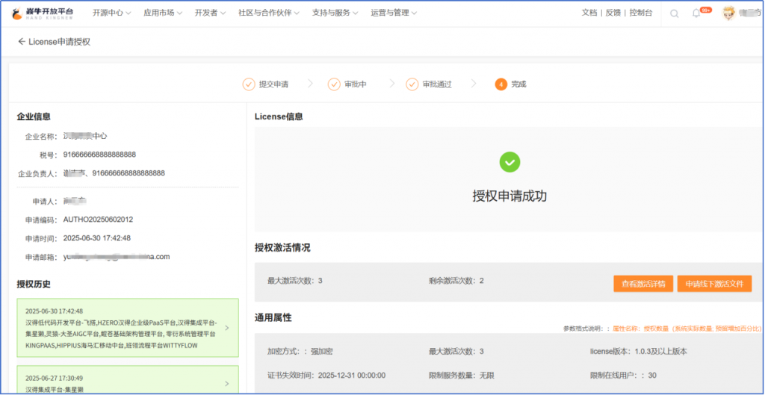The image size is (765, 395).
Task: Expand the 开源中心 dropdown menu
Action: click(x=111, y=13)
